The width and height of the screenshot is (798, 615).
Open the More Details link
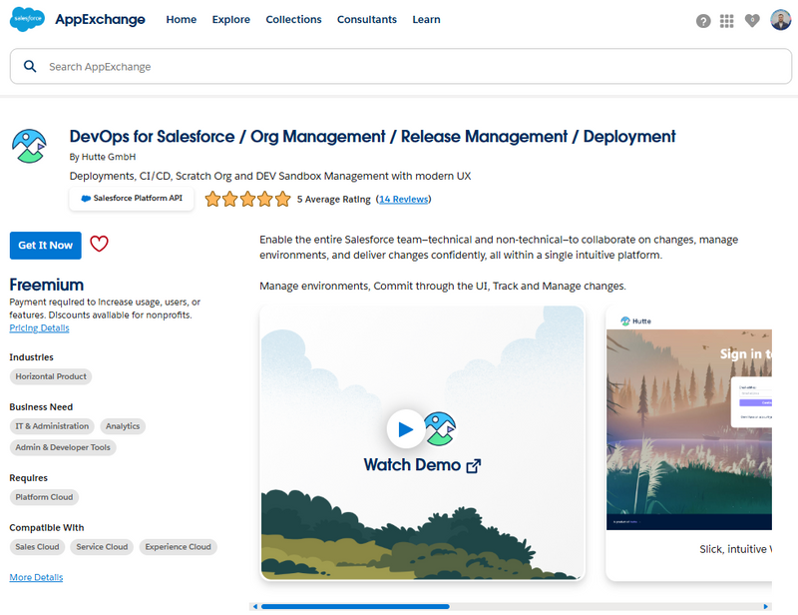point(36,577)
